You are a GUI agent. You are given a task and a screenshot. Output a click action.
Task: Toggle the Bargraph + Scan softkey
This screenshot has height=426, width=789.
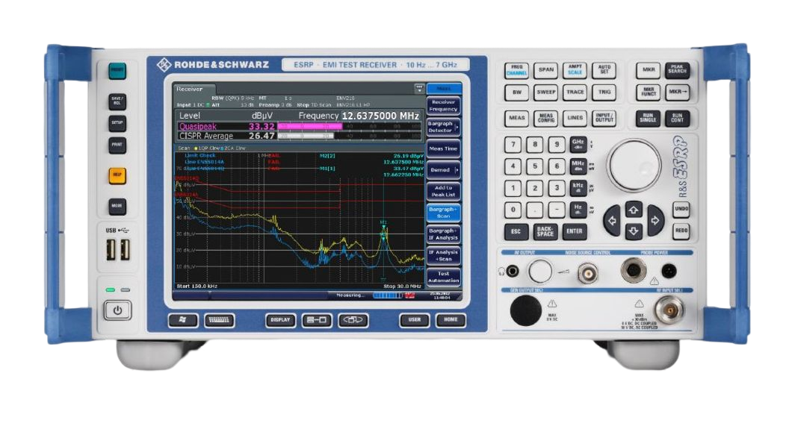point(443,213)
